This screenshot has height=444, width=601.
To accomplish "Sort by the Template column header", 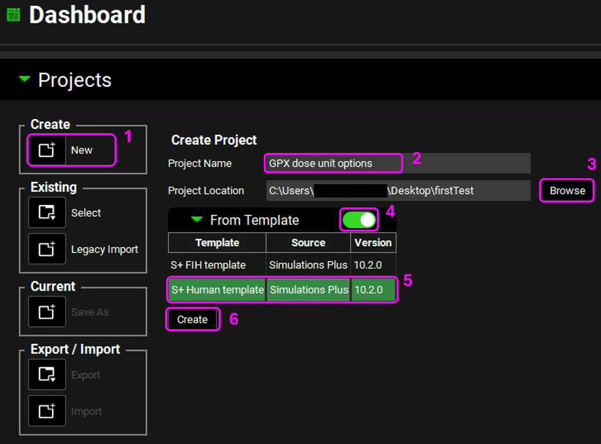I will [x=217, y=243].
